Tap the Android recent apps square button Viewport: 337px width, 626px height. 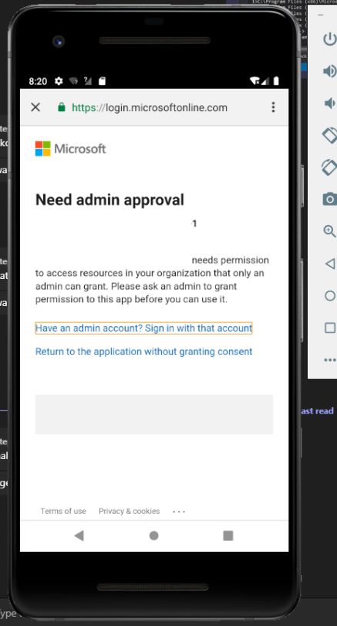click(227, 536)
